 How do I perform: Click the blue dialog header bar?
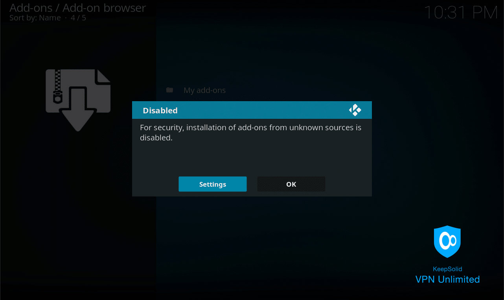point(252,110)
